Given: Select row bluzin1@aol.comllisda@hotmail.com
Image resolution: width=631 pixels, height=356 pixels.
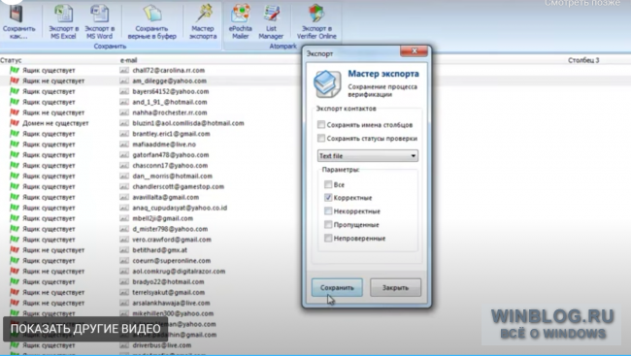Looking at the screenshot, I should pyautogui.click(x=188, y=123).
